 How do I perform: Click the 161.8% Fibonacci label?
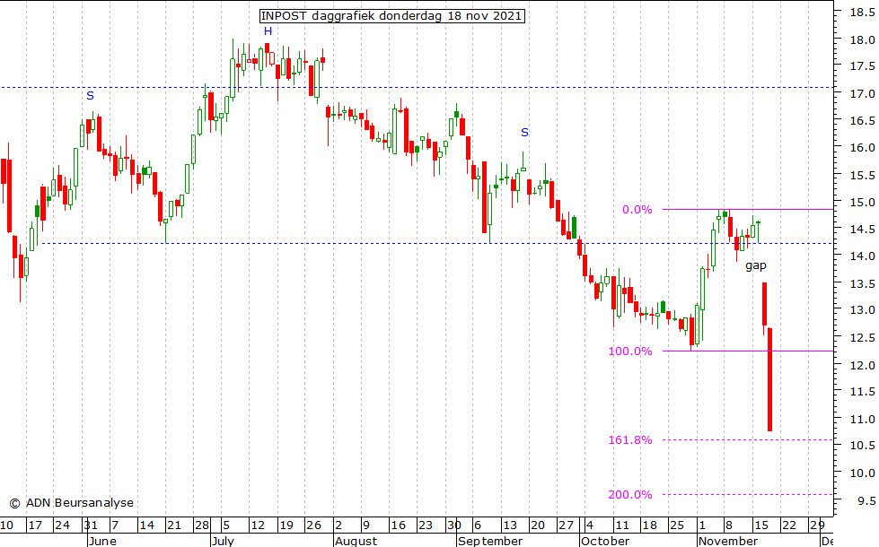(630, 440)
